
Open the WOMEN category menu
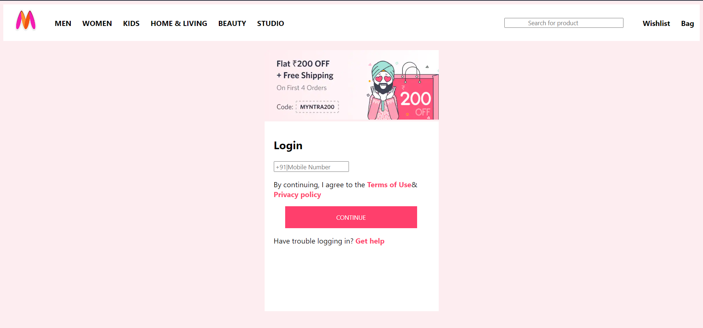pos(97,23)
